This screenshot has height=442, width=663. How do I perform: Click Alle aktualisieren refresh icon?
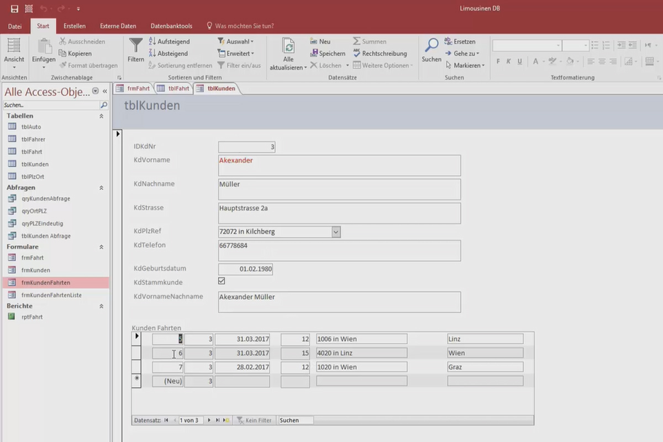pyautogui.click(x=288, y=46)
